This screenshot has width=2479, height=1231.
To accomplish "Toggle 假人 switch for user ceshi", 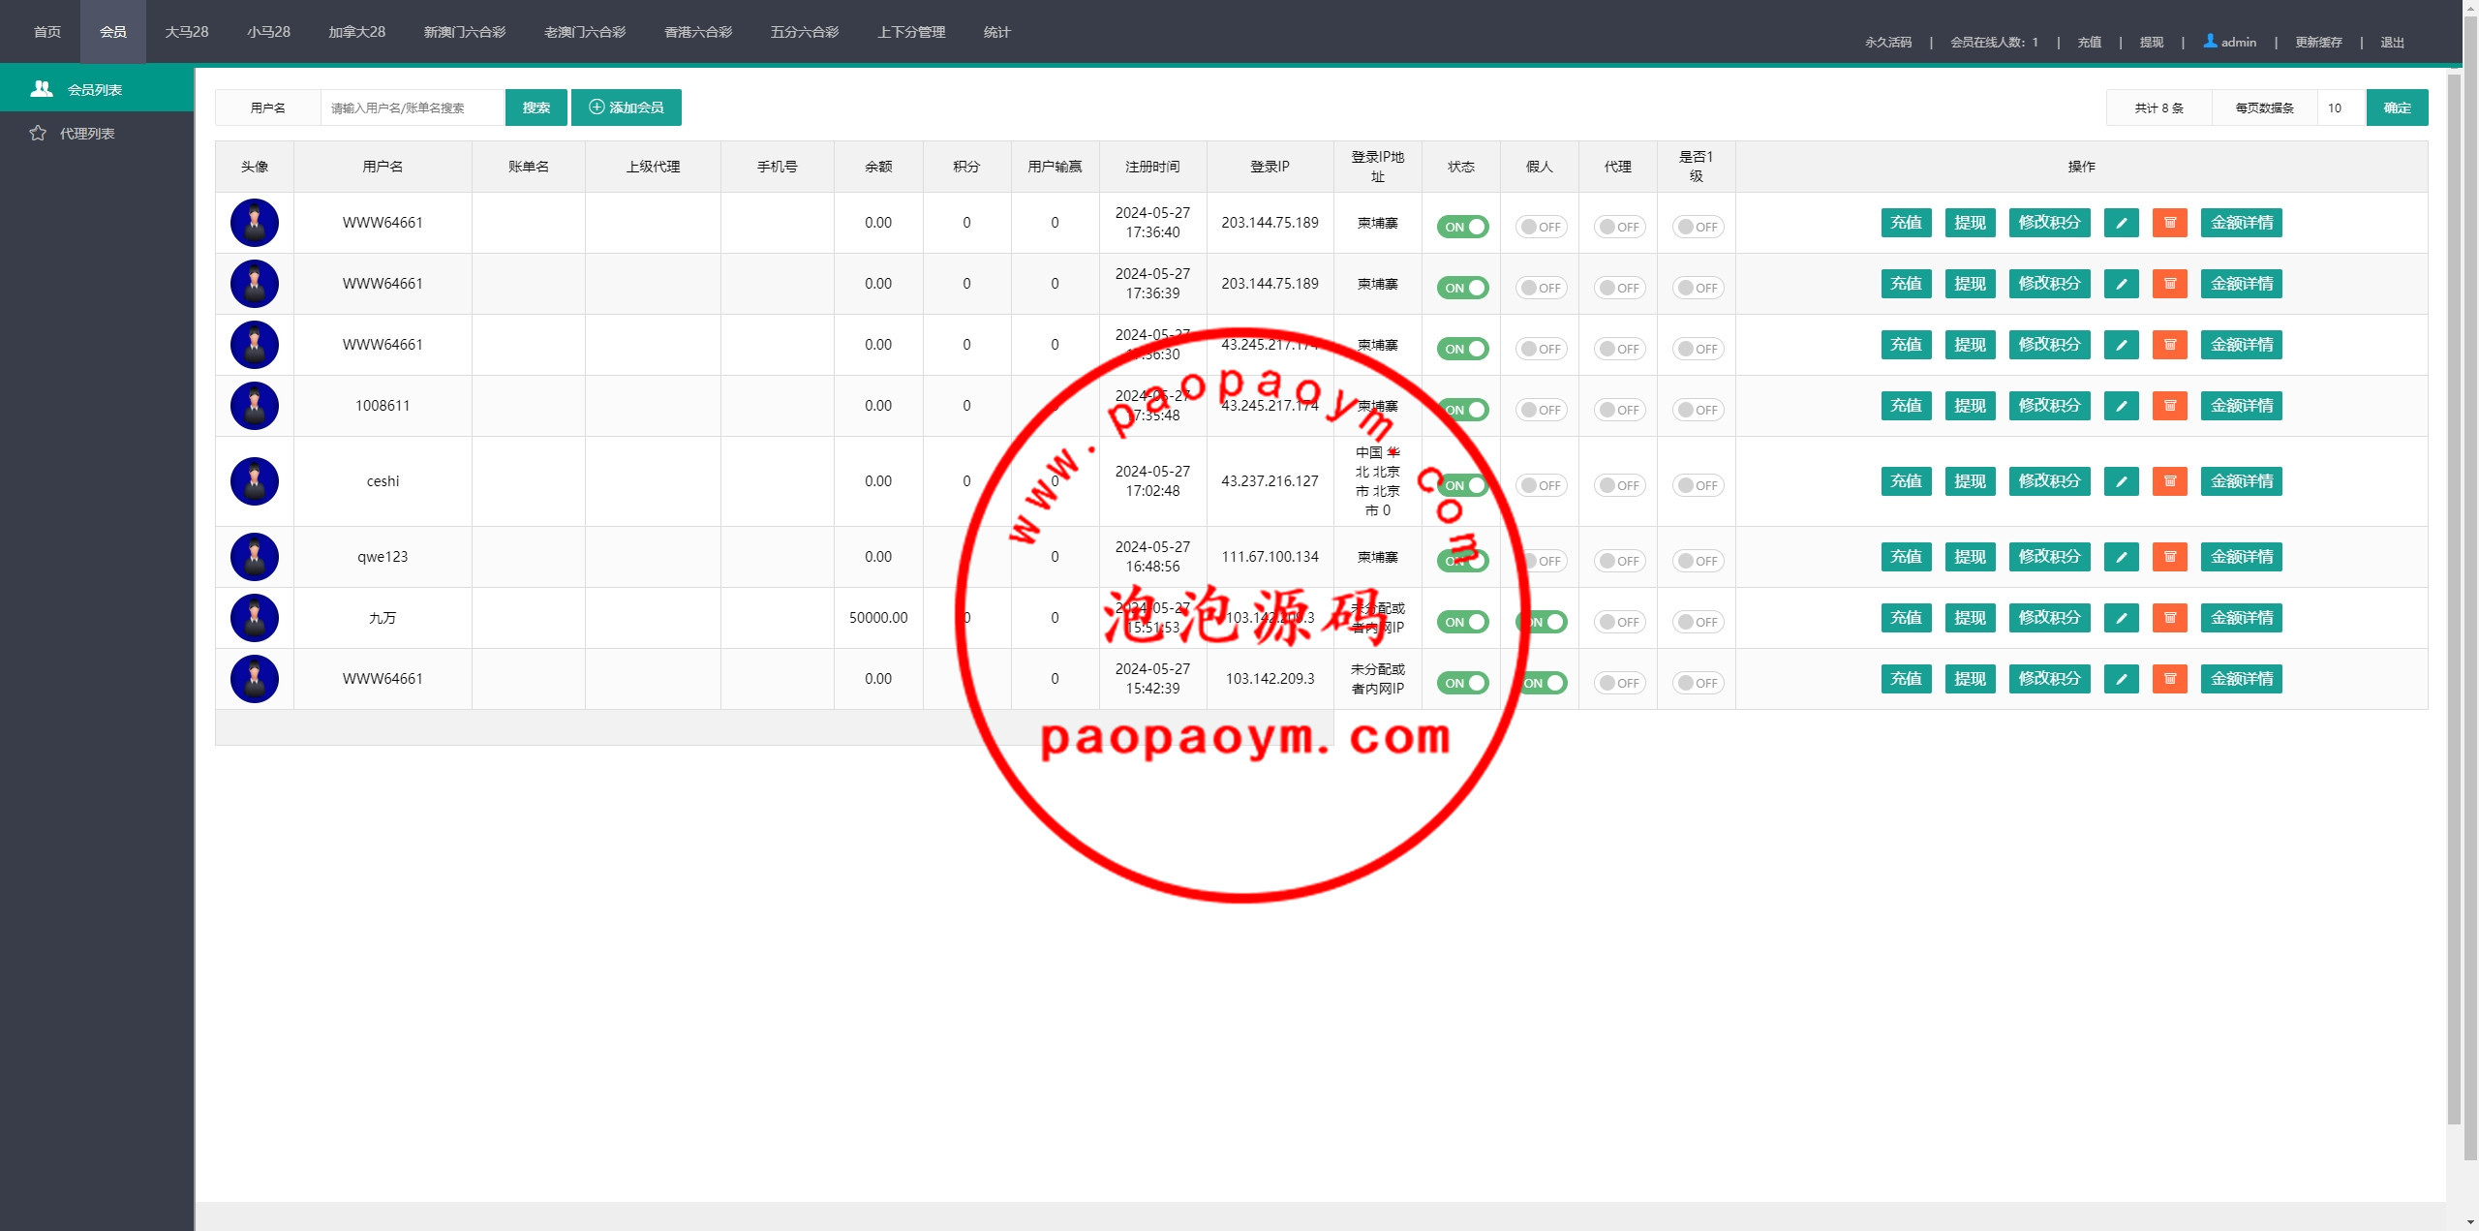I will tap(1541, 485).
